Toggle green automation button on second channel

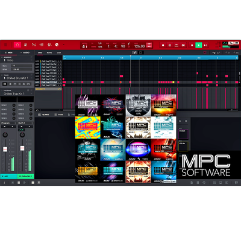coord(21,130)
